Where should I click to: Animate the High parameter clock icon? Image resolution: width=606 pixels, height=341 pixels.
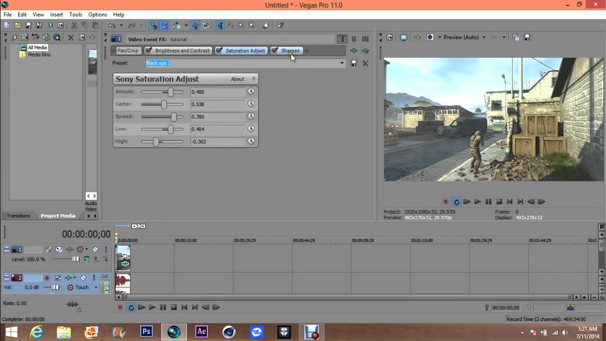[251, 141]
